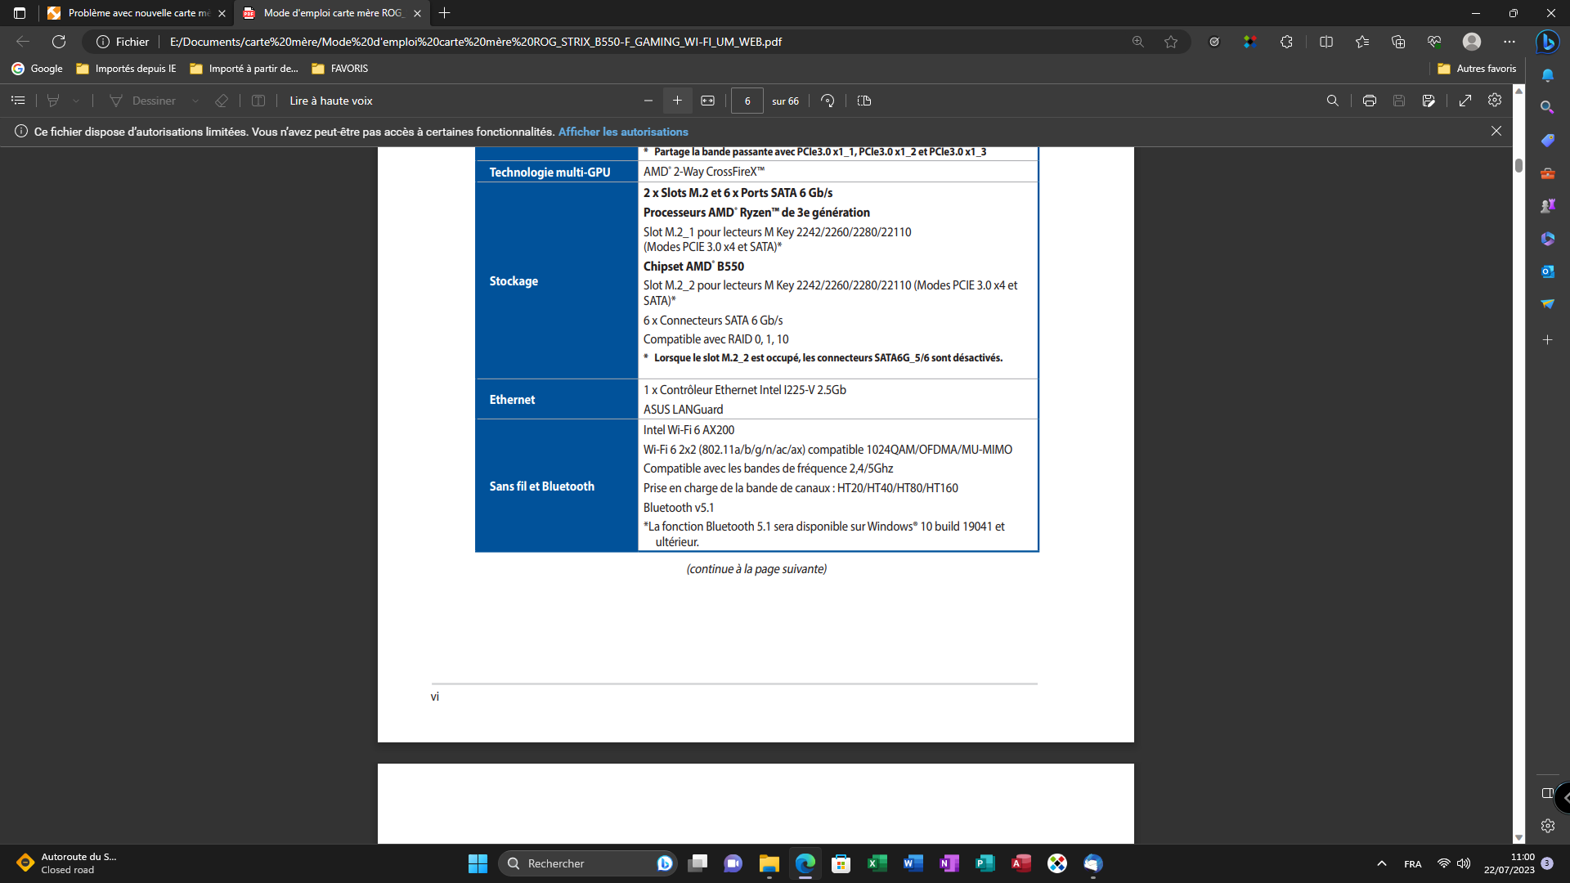Click the page number input field

tap(747, 101)
